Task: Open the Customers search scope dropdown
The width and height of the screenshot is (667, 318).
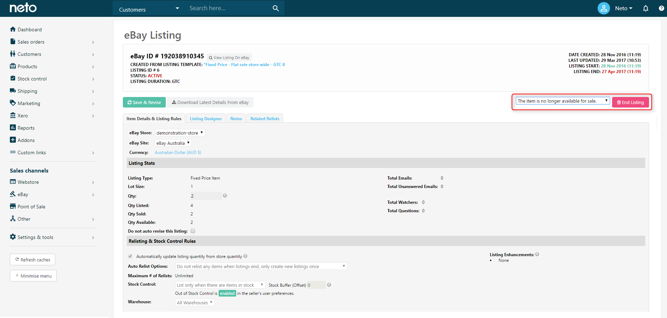Action: tap(149, 8)
